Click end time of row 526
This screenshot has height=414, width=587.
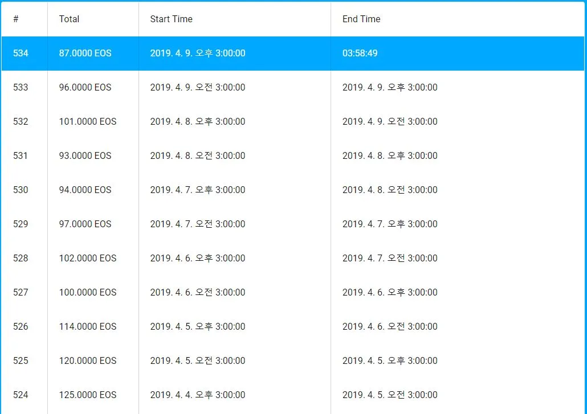390,326
